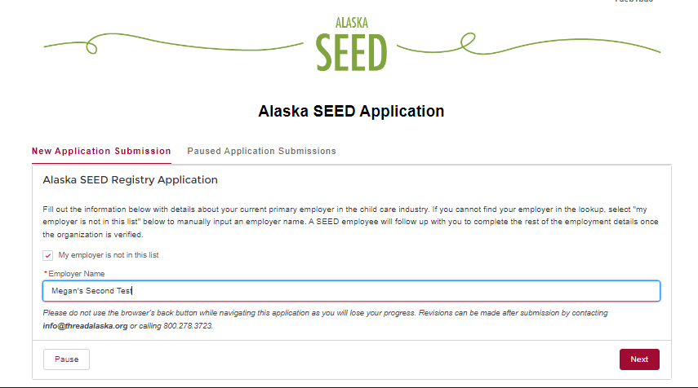Click the Employer Name field label
The height and width of the screenshot is (388, 698).
tap(77, 274)
